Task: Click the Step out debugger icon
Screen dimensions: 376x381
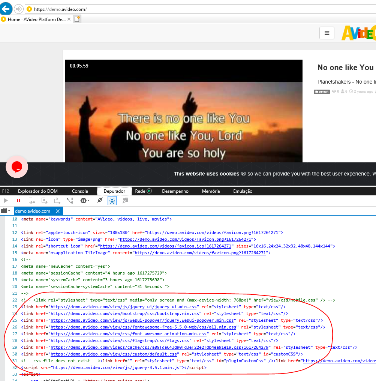Action: [x=57, y=201]
